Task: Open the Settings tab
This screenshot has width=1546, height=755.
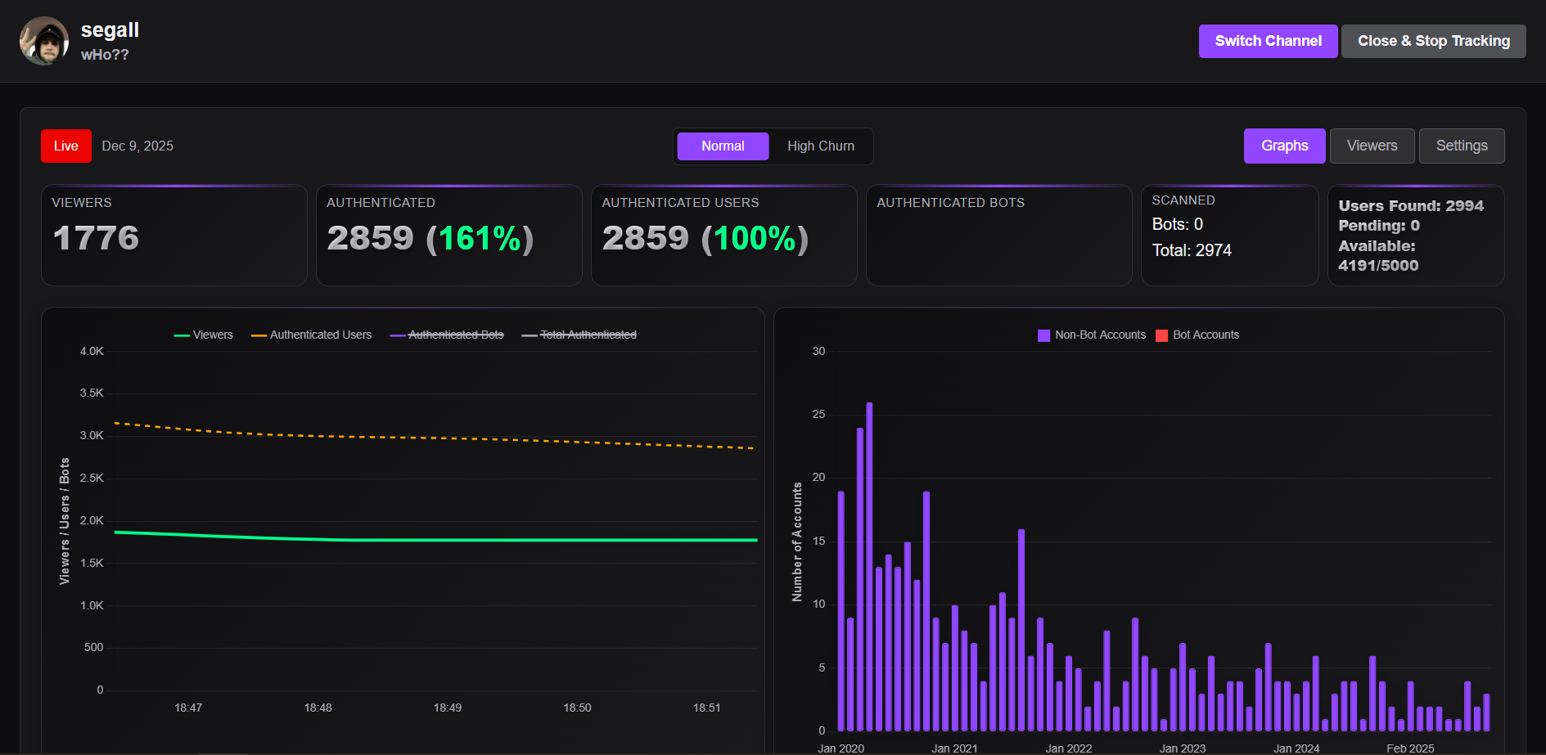Action: click(1461, 146)
